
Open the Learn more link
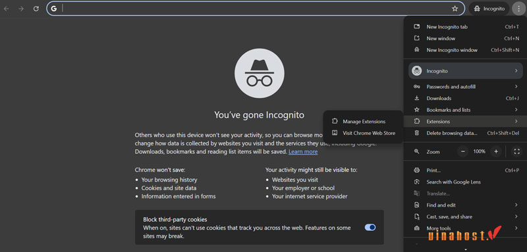click(x=303, y=152)
